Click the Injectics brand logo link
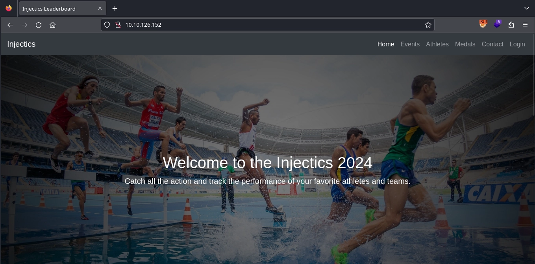535x264 pixels. point(21,44)
